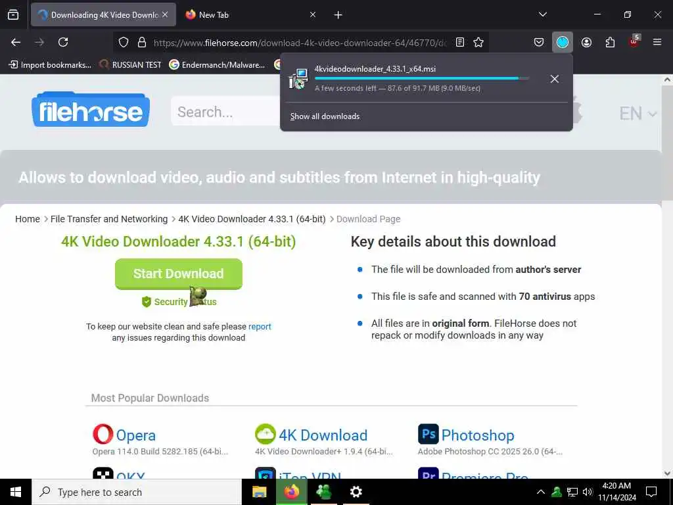673x505 pixels.
Task: Click the URL address field
Action: [x=300, y=43]
